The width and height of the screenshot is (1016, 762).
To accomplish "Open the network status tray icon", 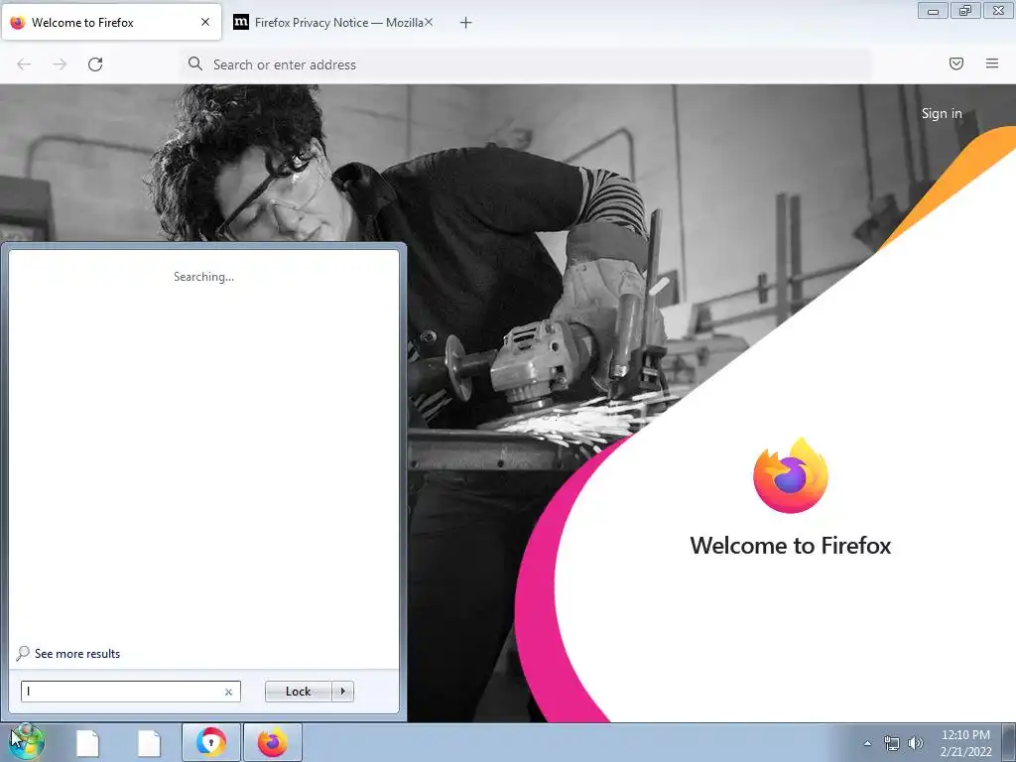I will [892, 743].
